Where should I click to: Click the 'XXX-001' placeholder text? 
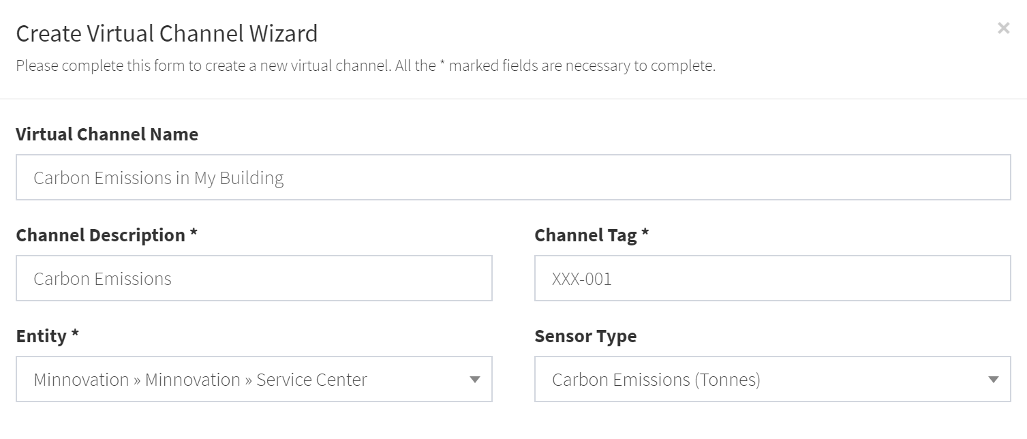(582, 279)
